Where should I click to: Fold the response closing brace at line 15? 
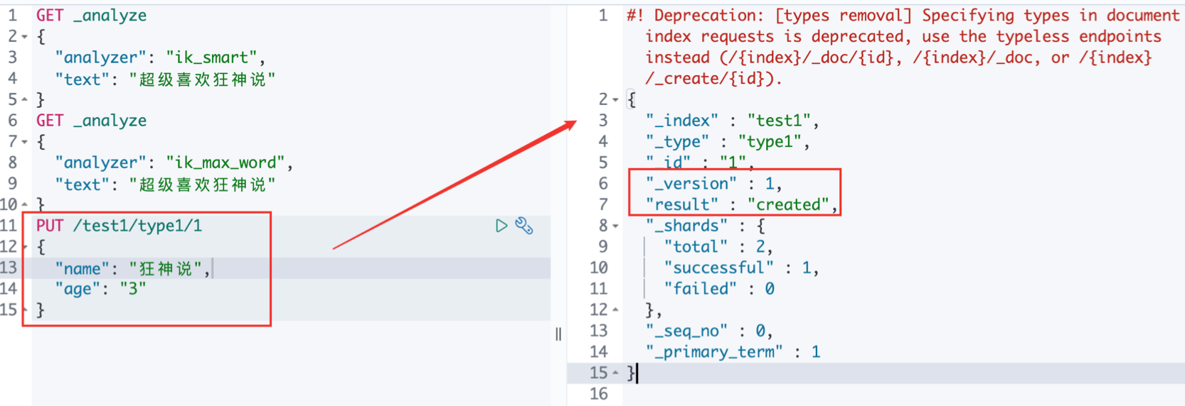coord(615,373)
